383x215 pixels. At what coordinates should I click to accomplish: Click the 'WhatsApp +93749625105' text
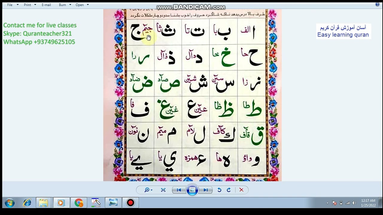coord(39,42)
